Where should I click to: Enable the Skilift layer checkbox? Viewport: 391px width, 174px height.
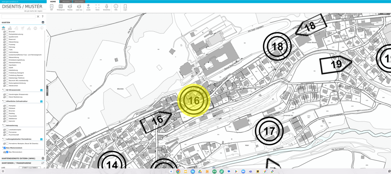(x=7, y=67)
